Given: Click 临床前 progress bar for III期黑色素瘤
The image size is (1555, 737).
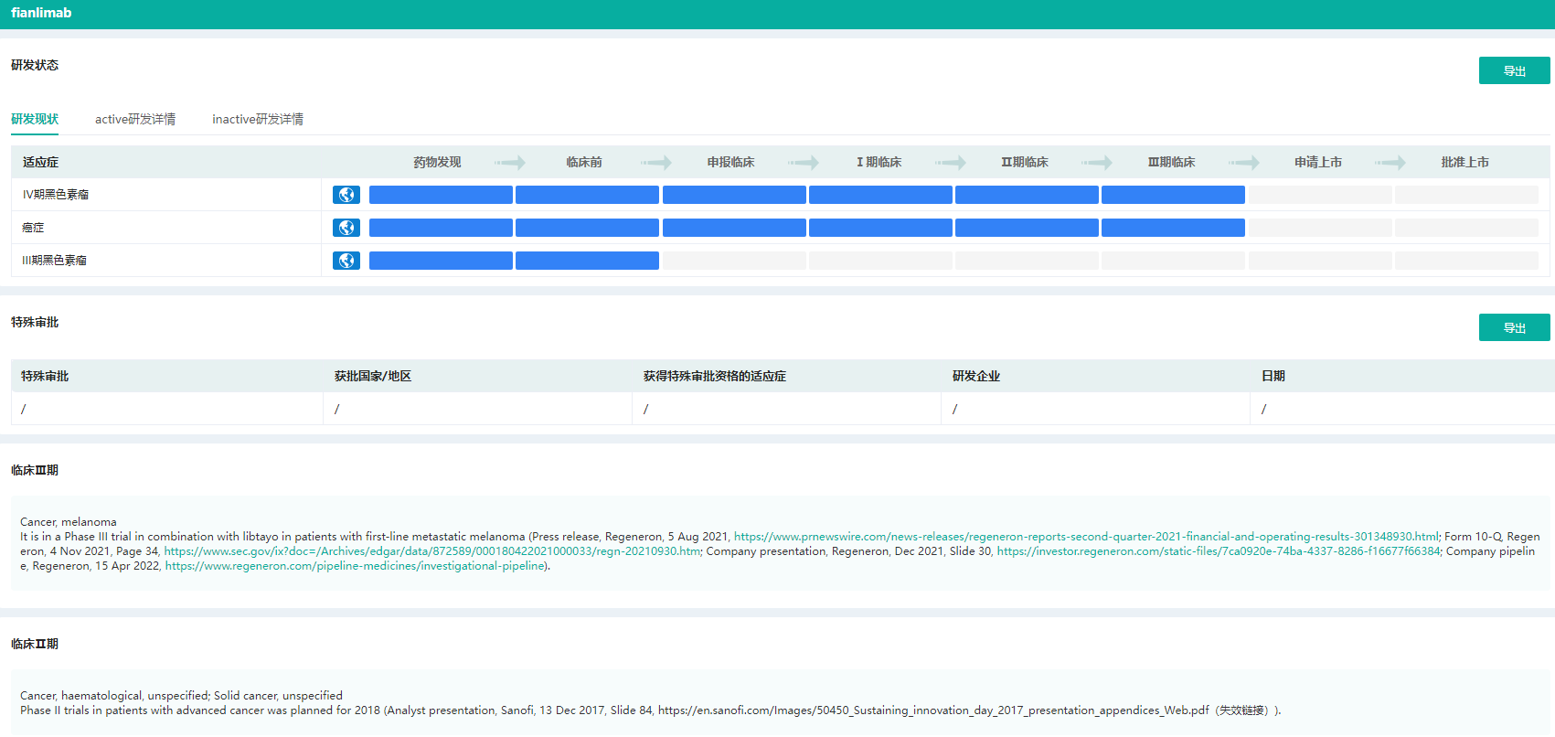Looking at the screenshot, I should [x=587, y=261].
